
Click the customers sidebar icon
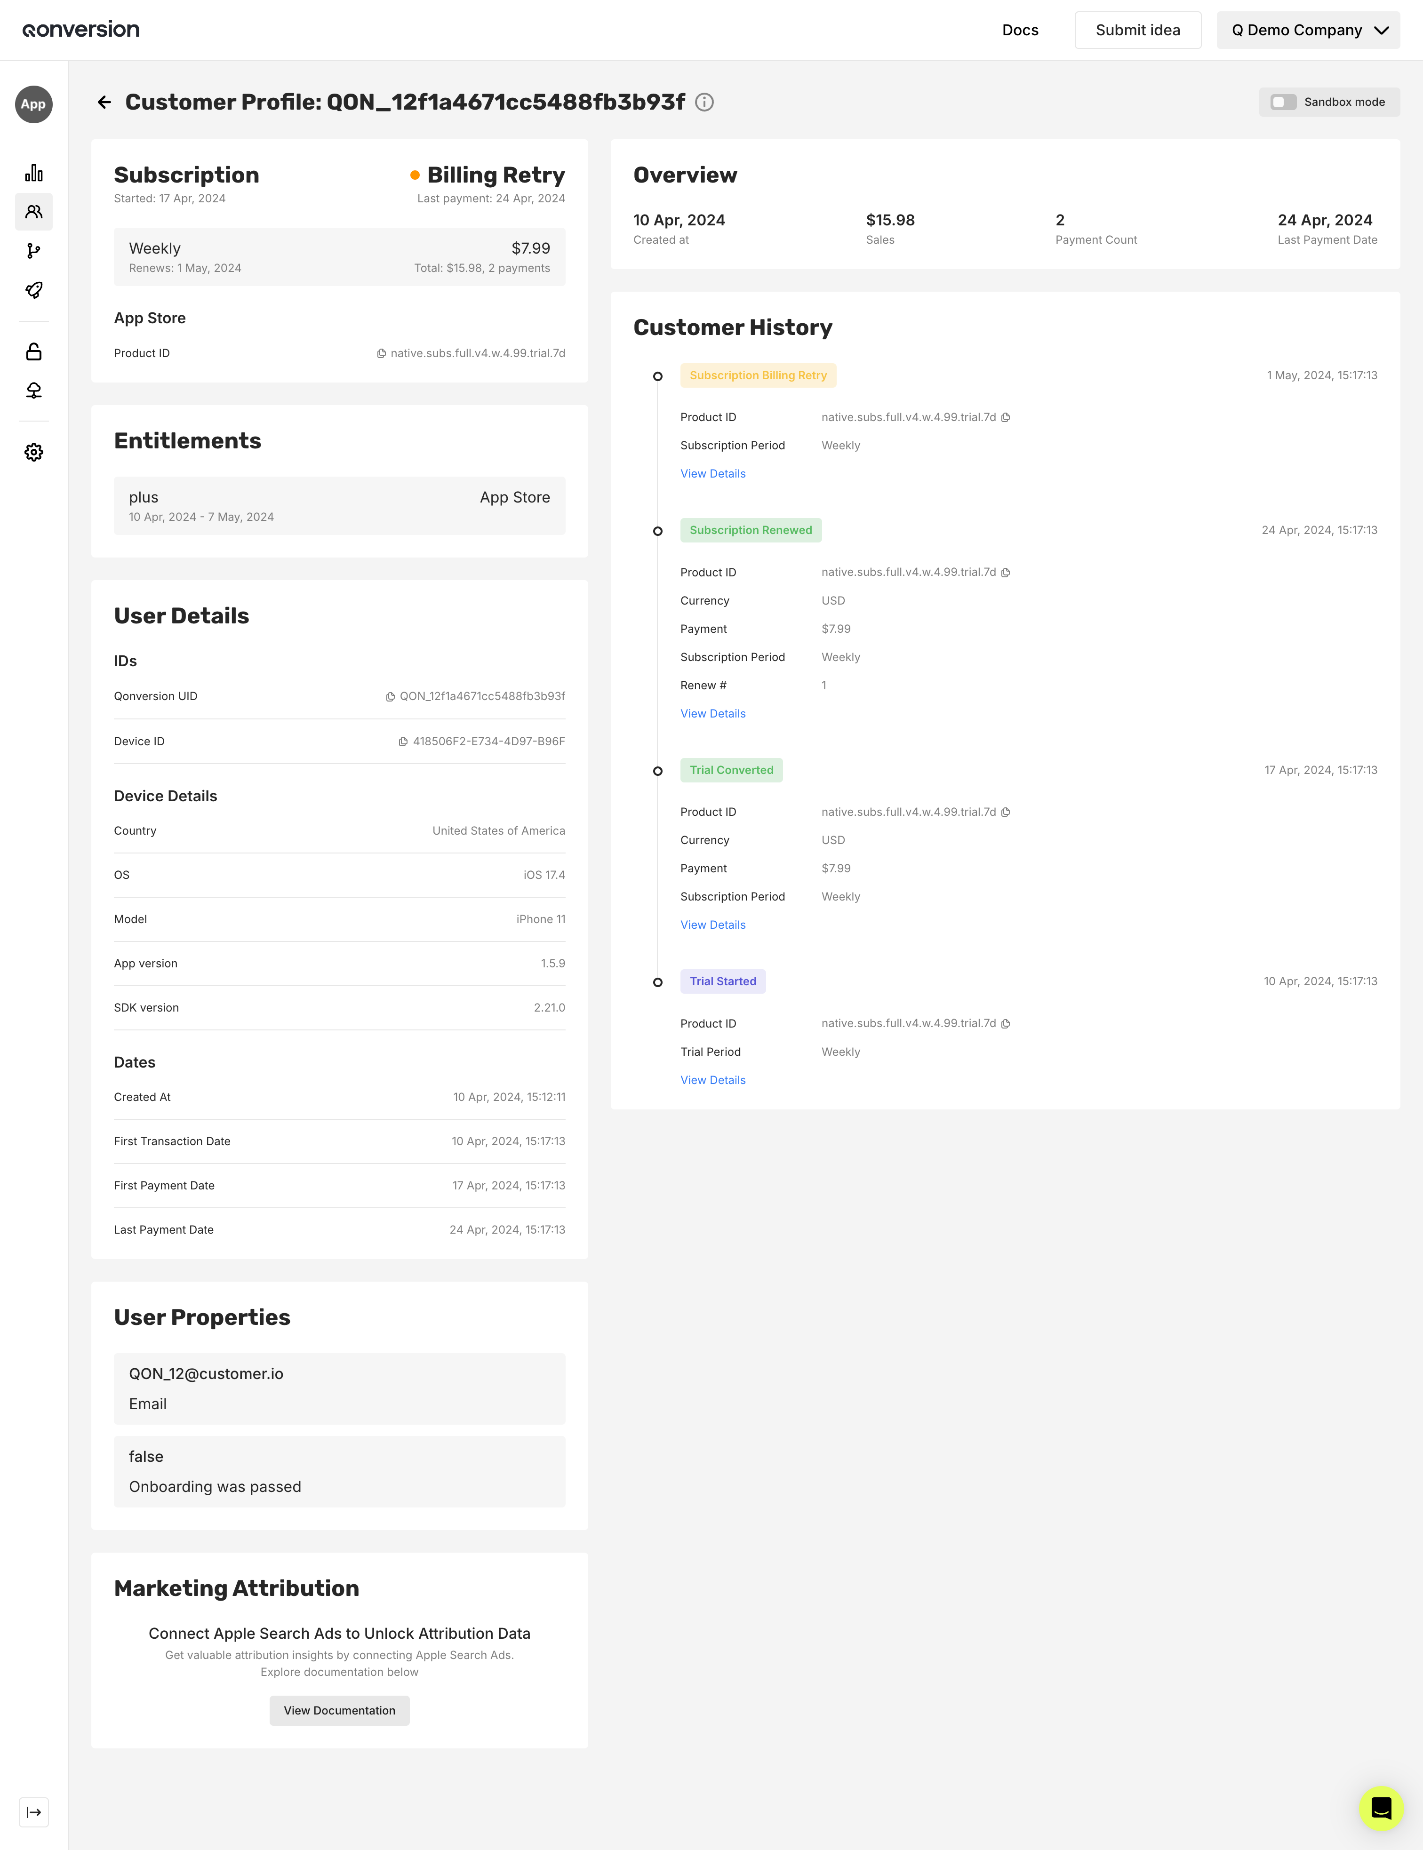(34, 212)
